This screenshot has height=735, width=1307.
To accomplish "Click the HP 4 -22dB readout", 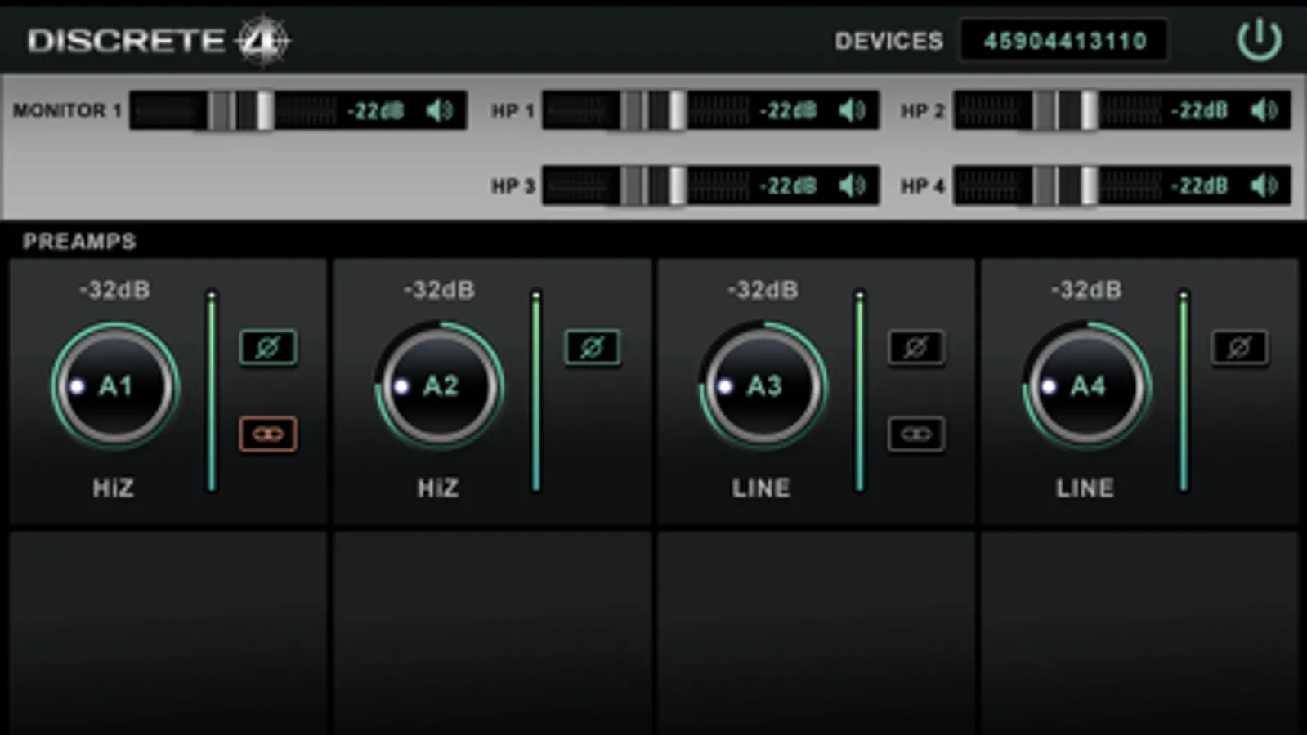I will point(1199,185).
